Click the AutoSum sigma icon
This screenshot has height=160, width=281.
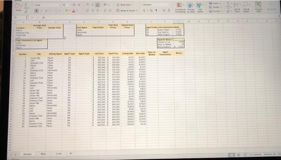tap(228, 3)
